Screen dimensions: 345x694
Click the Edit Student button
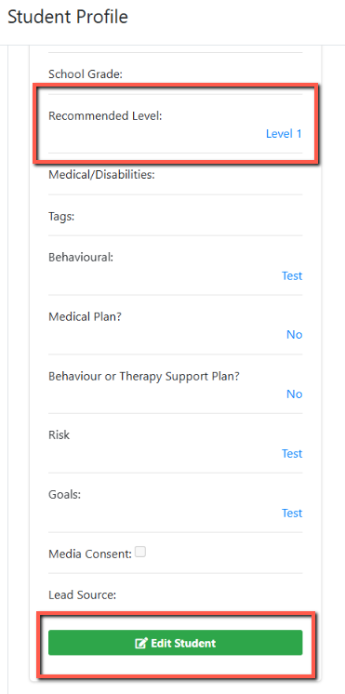click(x=175, y=643)
